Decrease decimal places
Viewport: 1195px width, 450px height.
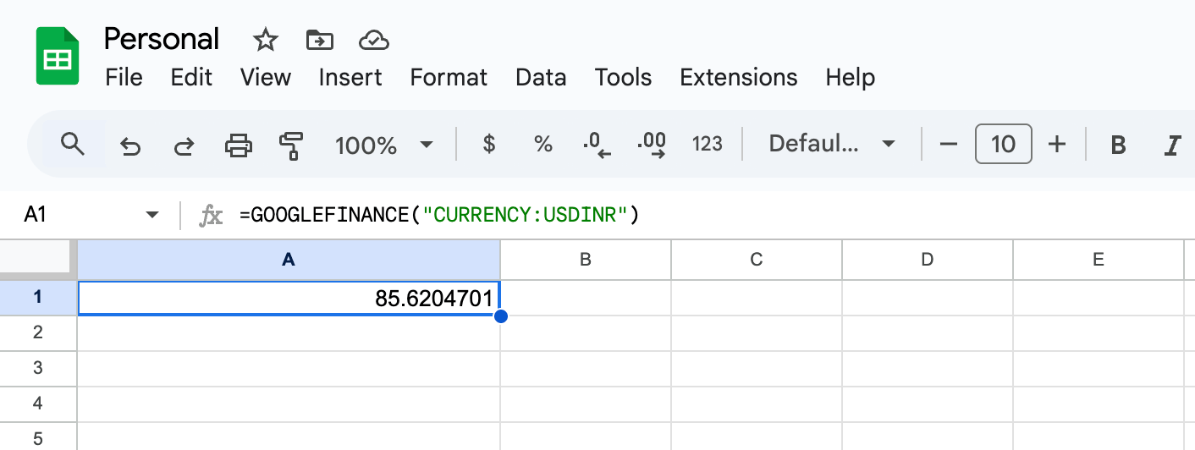tap(597, 145)
